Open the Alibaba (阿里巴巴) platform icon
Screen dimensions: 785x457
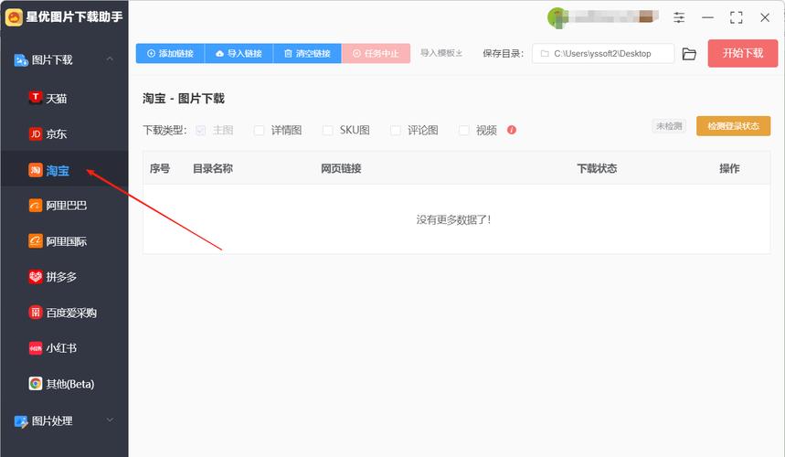tap(36, 206)
